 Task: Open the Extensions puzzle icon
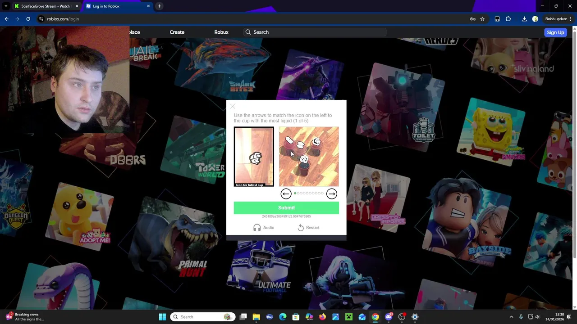coord(508,19)
